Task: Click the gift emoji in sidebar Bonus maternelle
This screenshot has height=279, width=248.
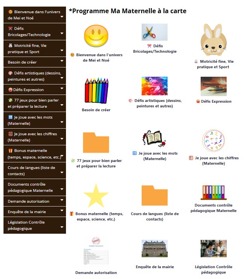Action: tap(10, 150)
